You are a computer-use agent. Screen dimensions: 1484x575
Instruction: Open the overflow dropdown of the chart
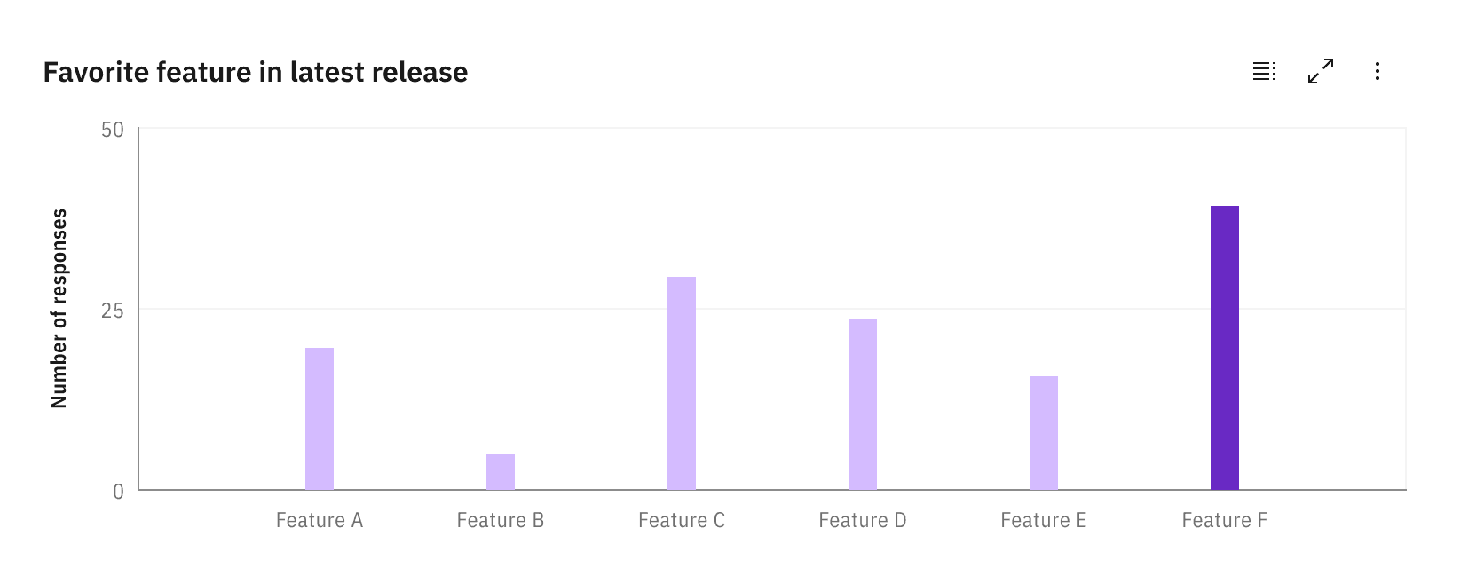point(1377,71)
